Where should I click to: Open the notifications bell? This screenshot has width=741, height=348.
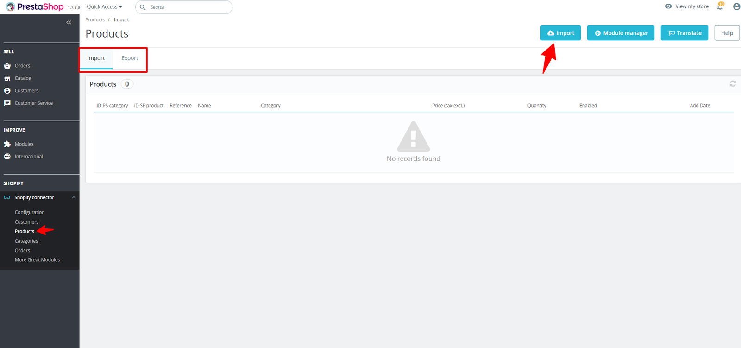point(720,6)
